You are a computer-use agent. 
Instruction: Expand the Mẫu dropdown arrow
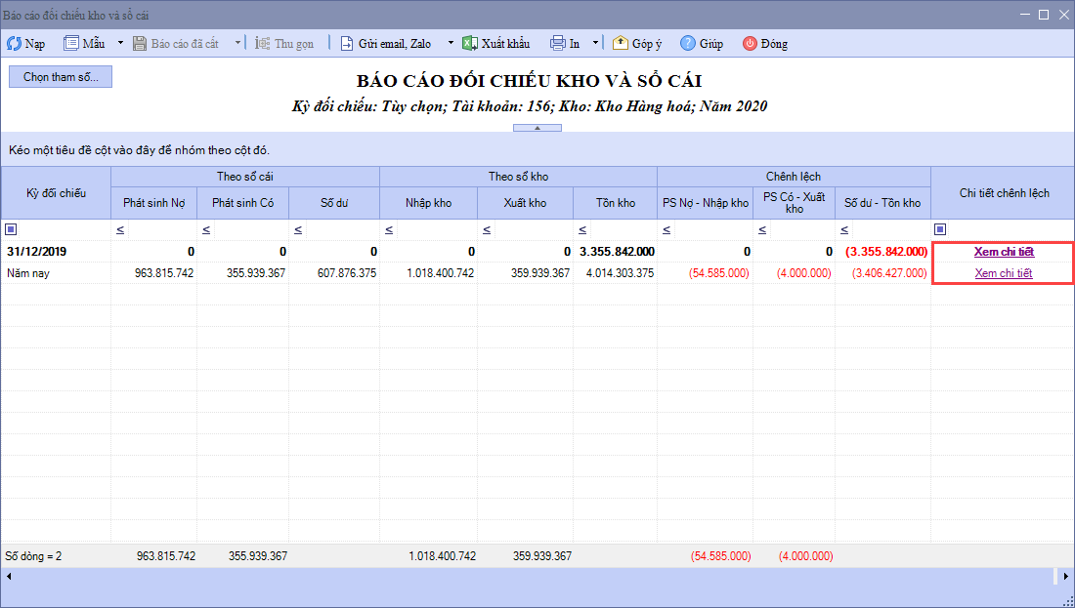pyautogui.click(x=120, y=44)
